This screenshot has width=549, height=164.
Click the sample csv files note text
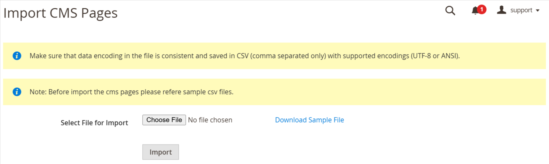pyautogui.click(x=131, y=92)
